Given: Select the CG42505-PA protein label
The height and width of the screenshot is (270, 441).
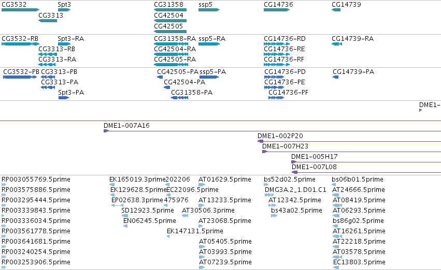Looking at the screenshot, I should coord(178,72).
